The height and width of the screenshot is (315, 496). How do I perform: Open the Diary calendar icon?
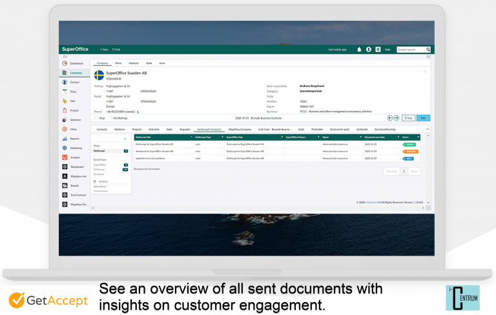point(65,92)
